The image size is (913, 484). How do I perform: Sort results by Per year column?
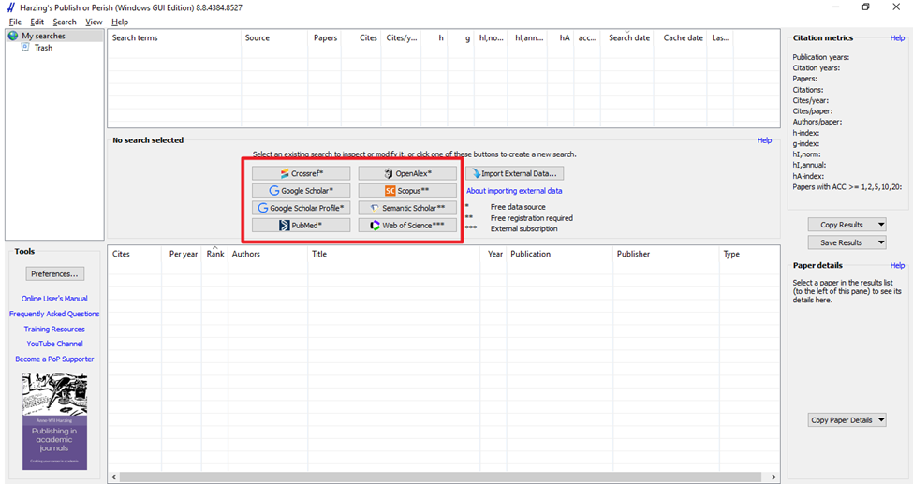[x=182, y=254]
